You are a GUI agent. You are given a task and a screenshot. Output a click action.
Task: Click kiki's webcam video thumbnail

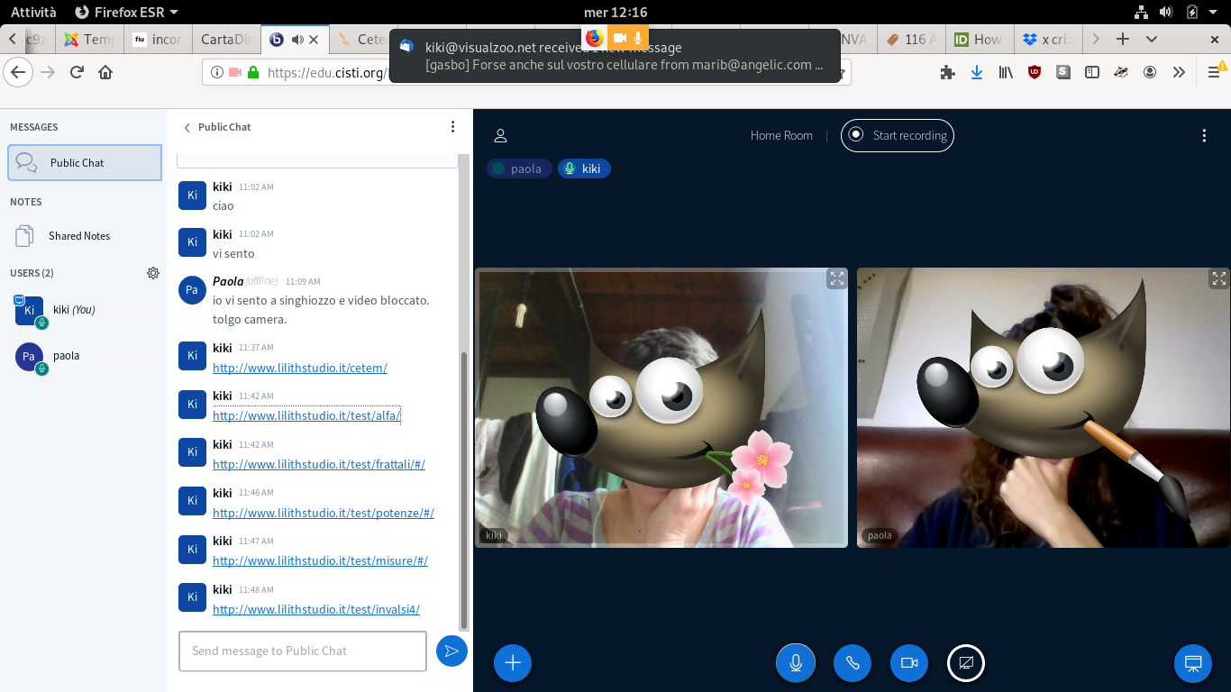click(661, 407)
